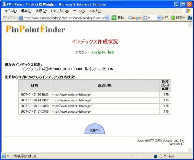Click the status bar page icon
This screenshot has width=194, height=160.
pyautogui.click(x=4, y=156)
